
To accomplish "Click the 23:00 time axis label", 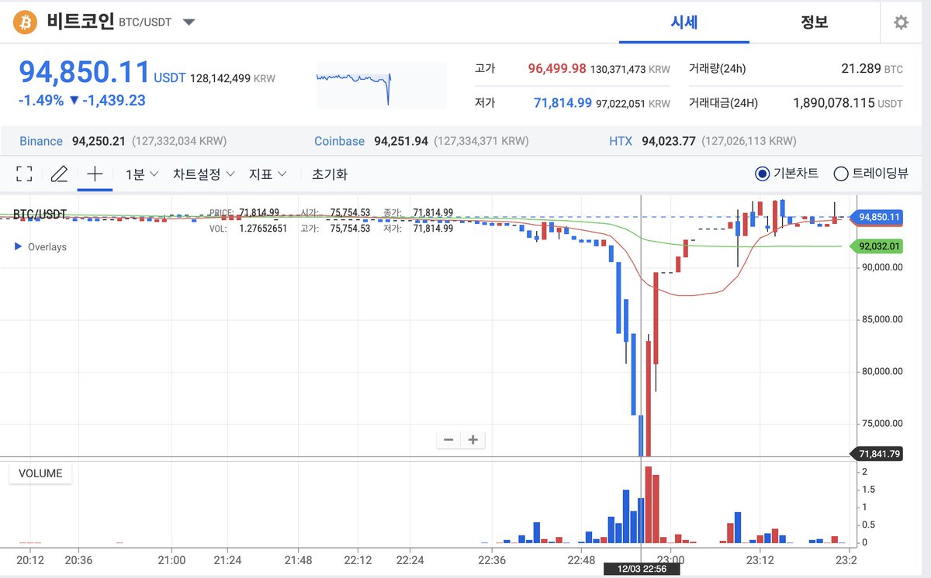I will (x=670, y=560).
